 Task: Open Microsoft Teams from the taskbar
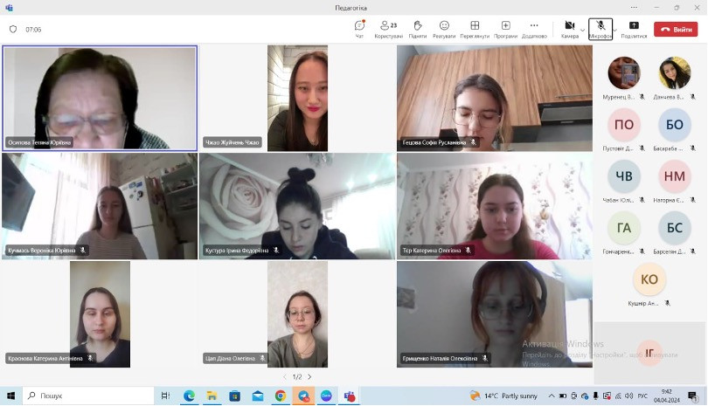click(x=350, y=396)
